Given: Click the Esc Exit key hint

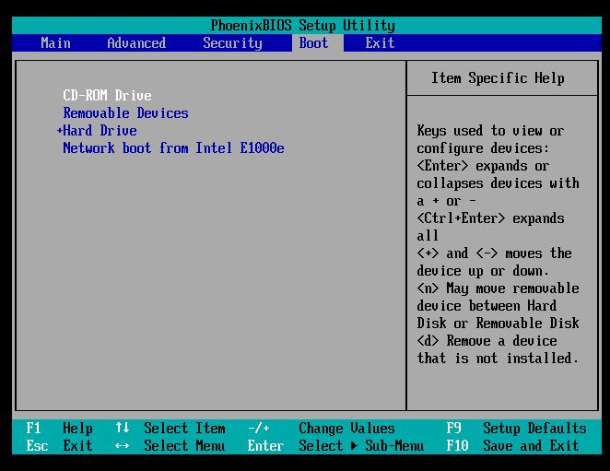Looking at the screenshot, I should (x=60, y=445).
